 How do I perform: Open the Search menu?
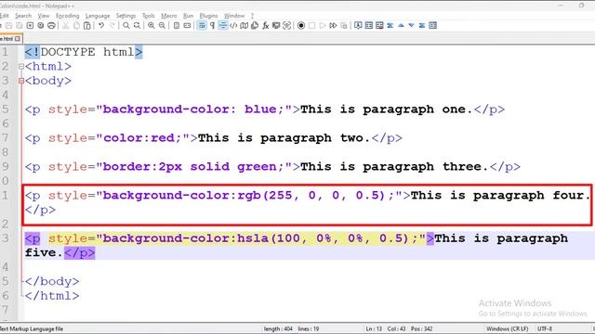[x=23, y=16]
